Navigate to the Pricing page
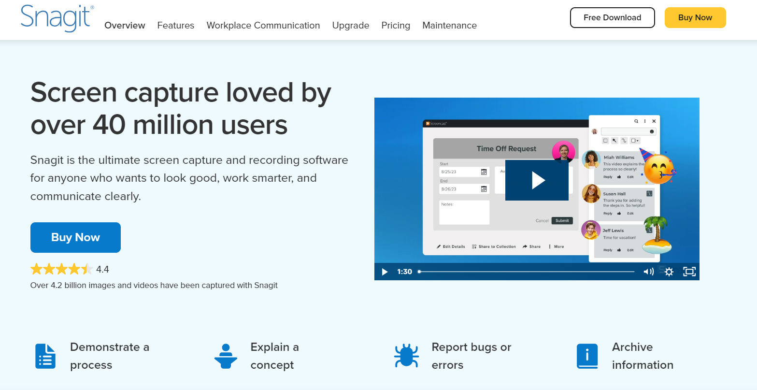The image size is (757, 390). [x=396, y=26]
